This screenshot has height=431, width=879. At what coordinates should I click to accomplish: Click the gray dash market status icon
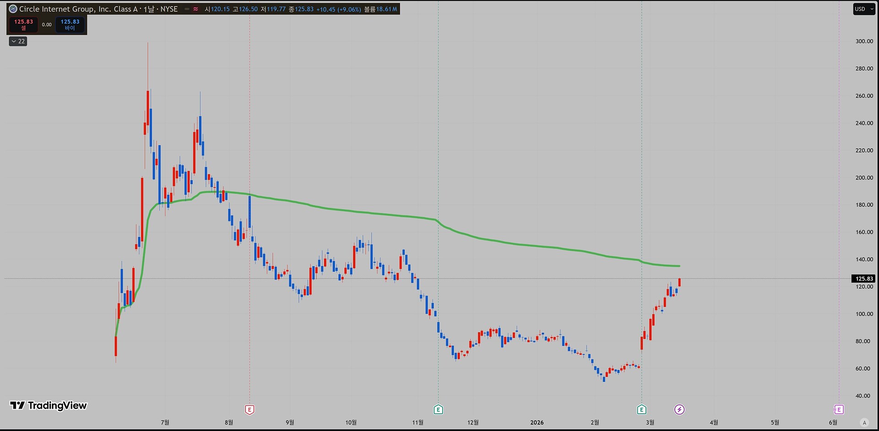coord(187,9)
